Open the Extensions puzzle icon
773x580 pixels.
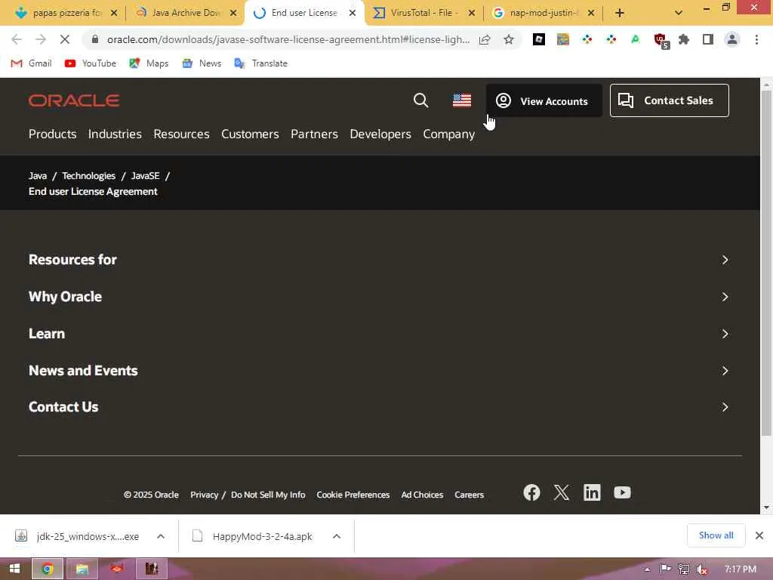(684, 39)
